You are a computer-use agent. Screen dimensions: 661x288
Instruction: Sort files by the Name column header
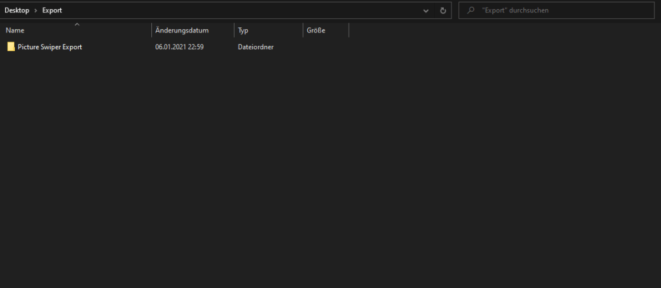click(x=39, y=30)
